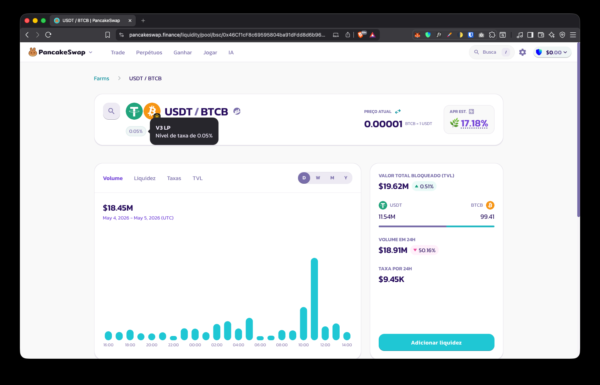Open the Brave Wallet icon
The image size is (600, 385).
tap(541, 35)
